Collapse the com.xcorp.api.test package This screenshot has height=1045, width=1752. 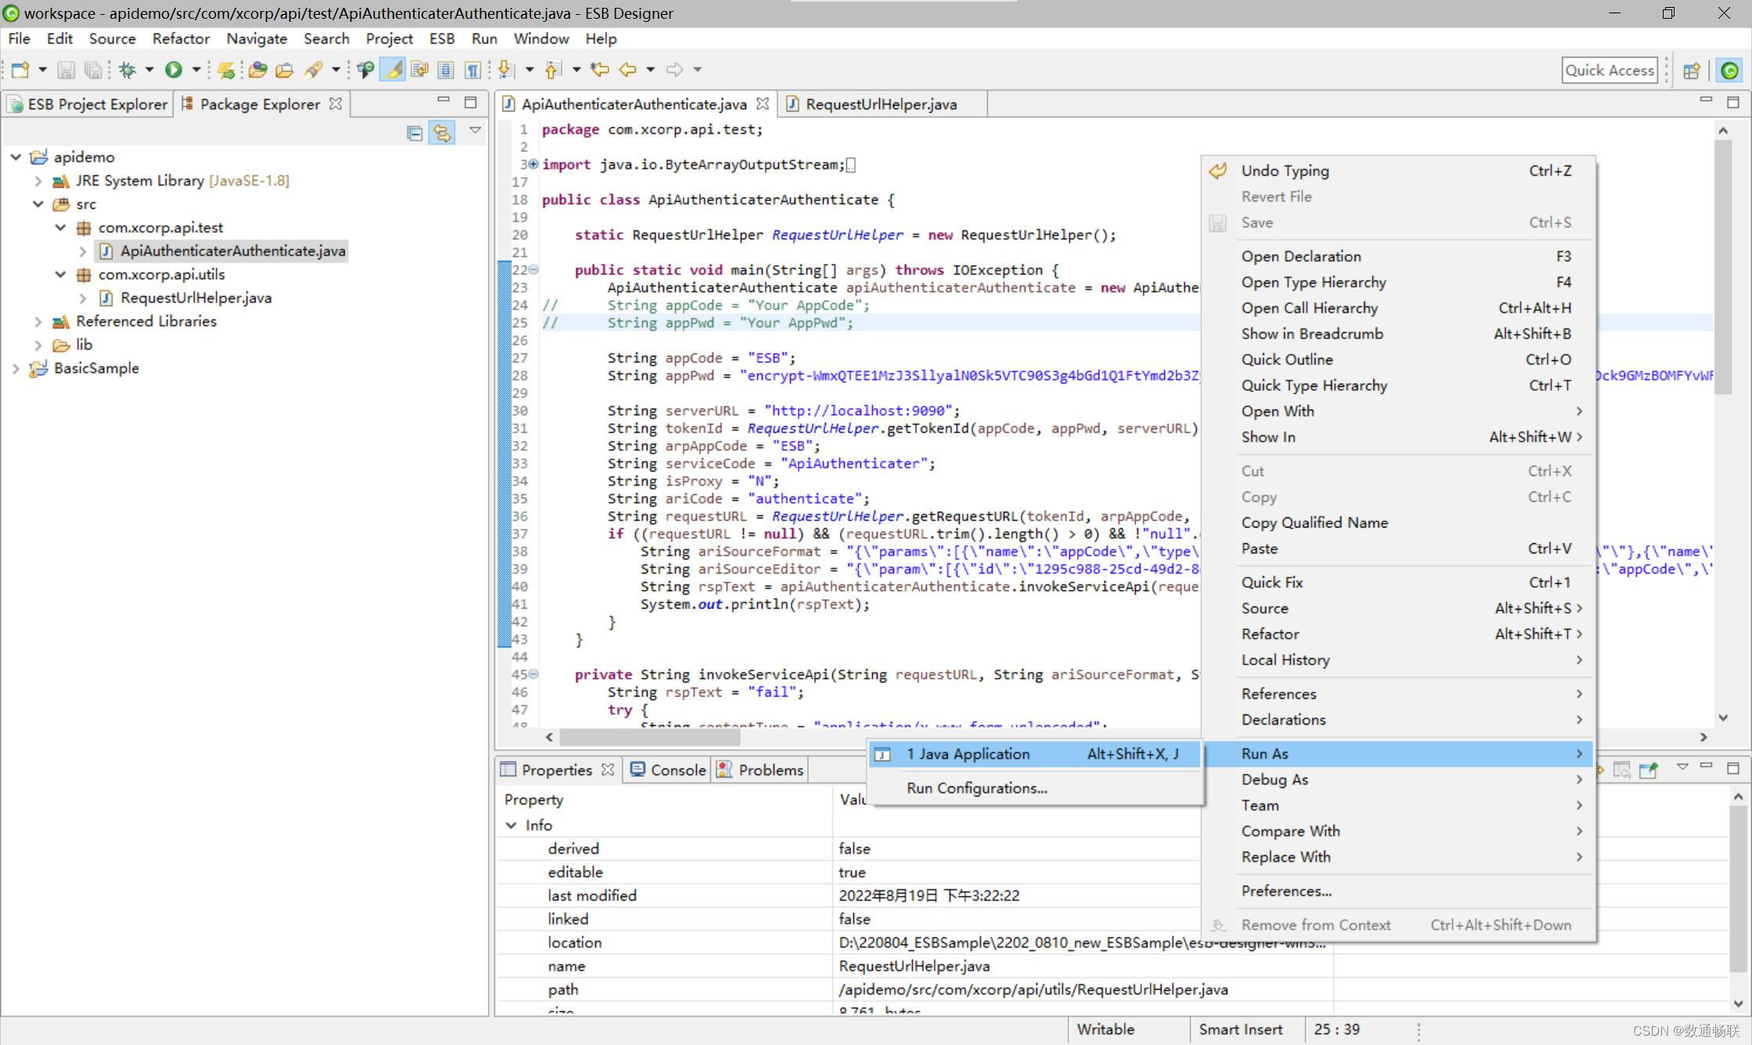(x=61, y=227)
